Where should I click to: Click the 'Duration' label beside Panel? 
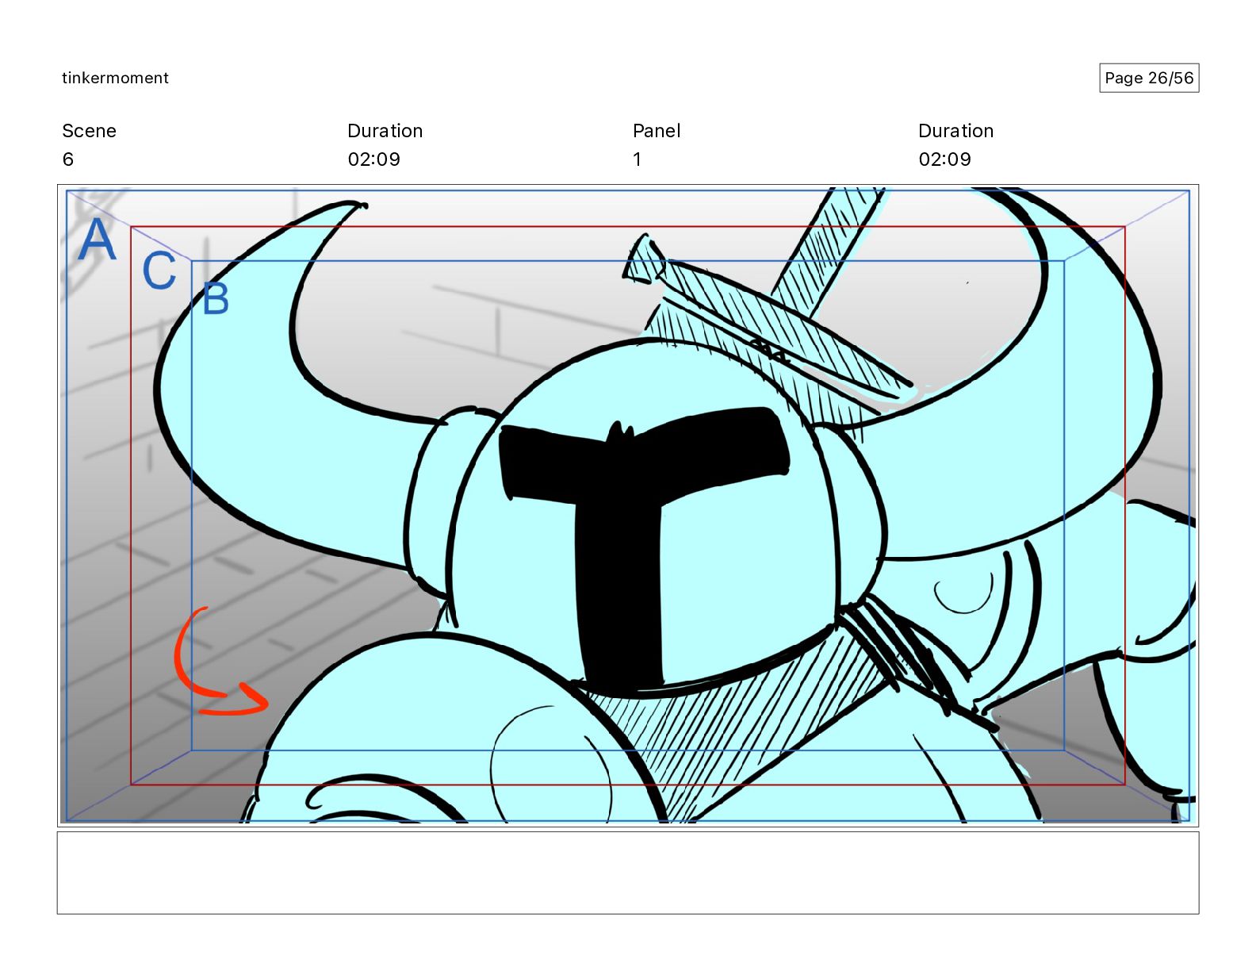click(955, 131)
